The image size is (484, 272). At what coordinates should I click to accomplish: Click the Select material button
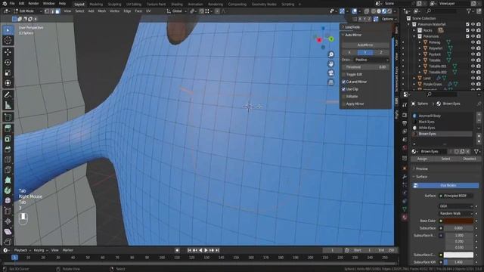[445, 159]
